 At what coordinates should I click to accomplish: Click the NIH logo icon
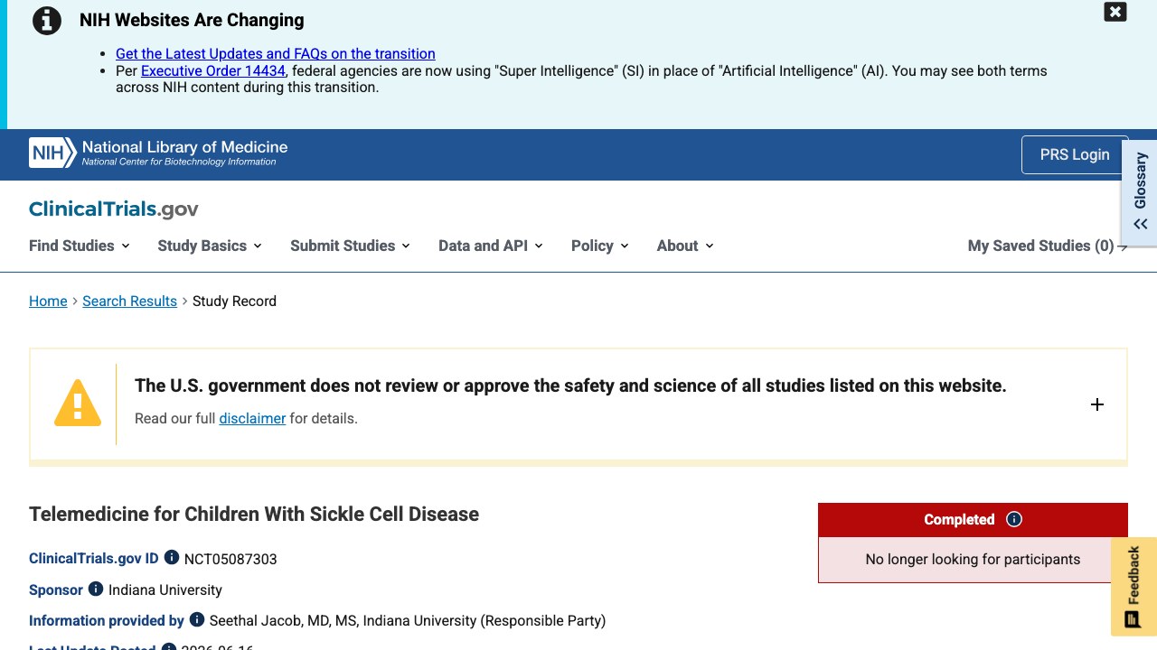(52, 153)
